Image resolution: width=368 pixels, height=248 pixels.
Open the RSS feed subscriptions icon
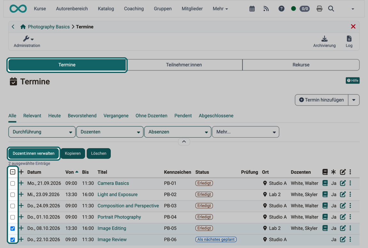(266, 9)
